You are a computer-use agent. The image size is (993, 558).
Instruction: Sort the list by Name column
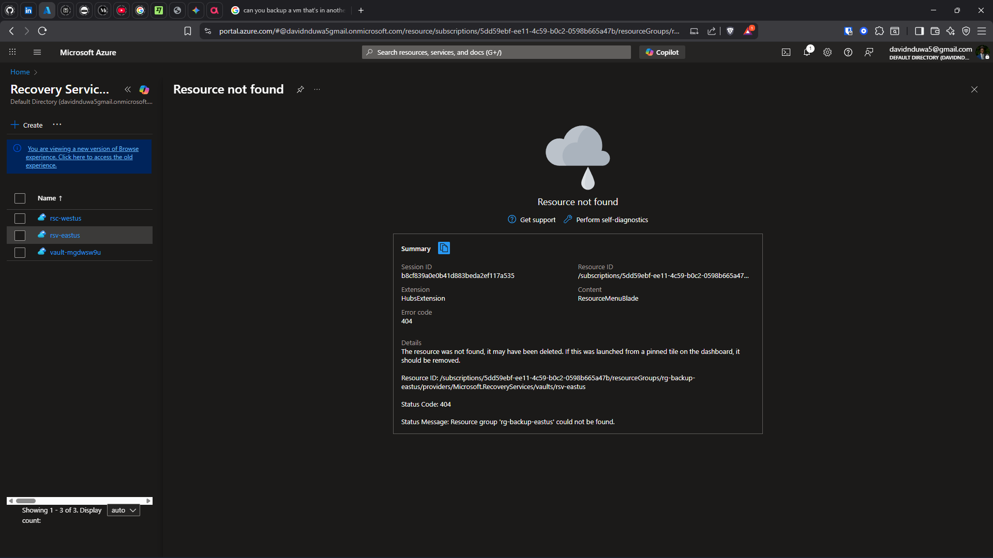pyautogui.click(x=50, y=198)
